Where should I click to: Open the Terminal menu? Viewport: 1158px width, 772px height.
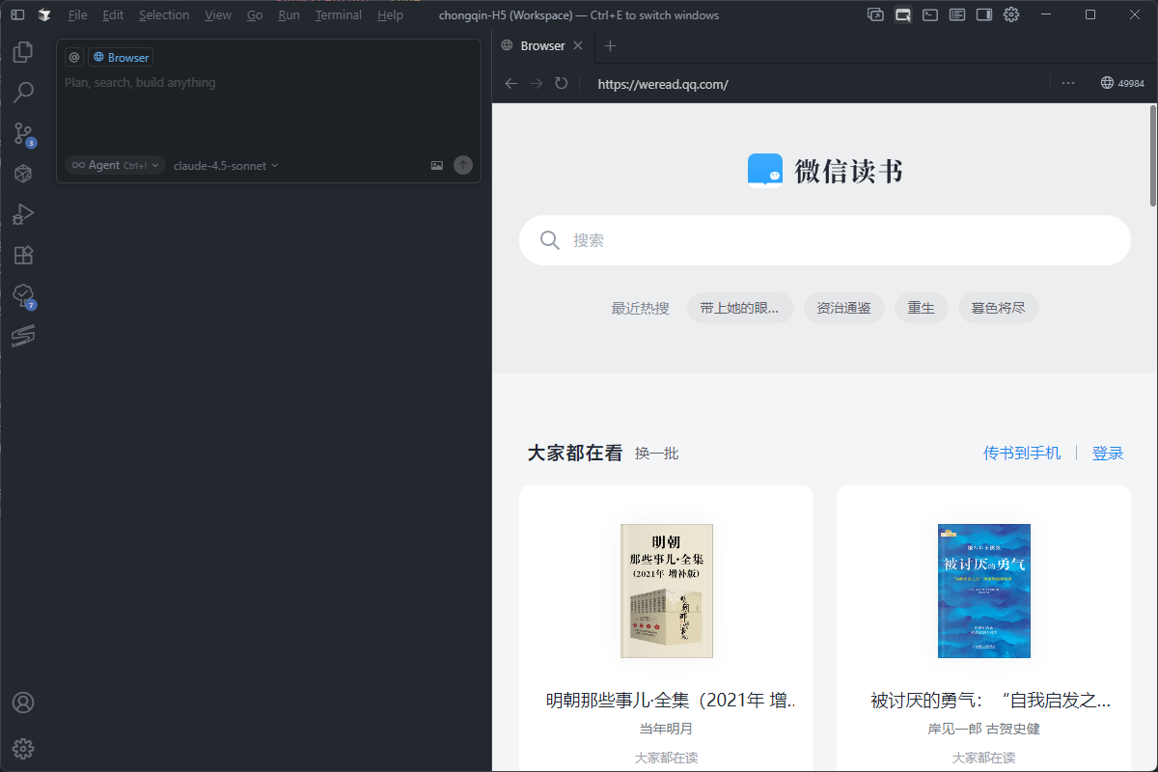[338, 14]
